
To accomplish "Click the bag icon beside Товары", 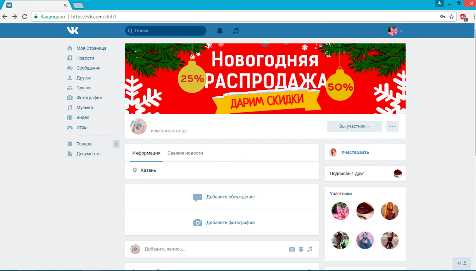I will [x=70, y=144].
